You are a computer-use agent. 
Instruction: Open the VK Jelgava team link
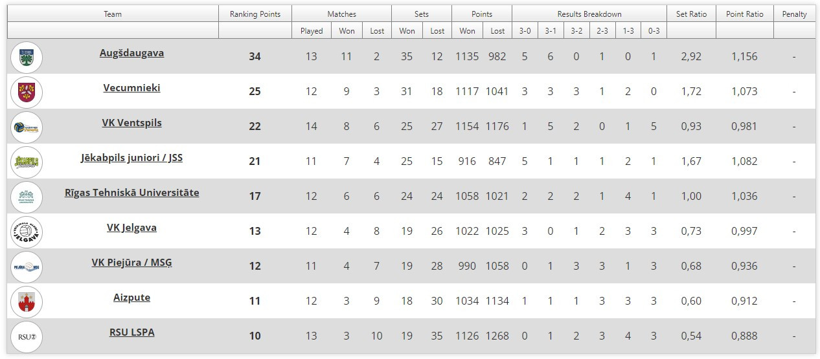pos(131,228)
